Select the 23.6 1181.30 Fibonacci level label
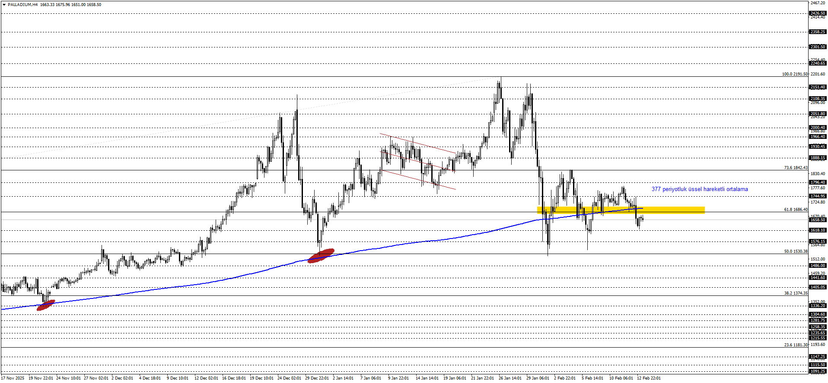 tap(796, 345)
